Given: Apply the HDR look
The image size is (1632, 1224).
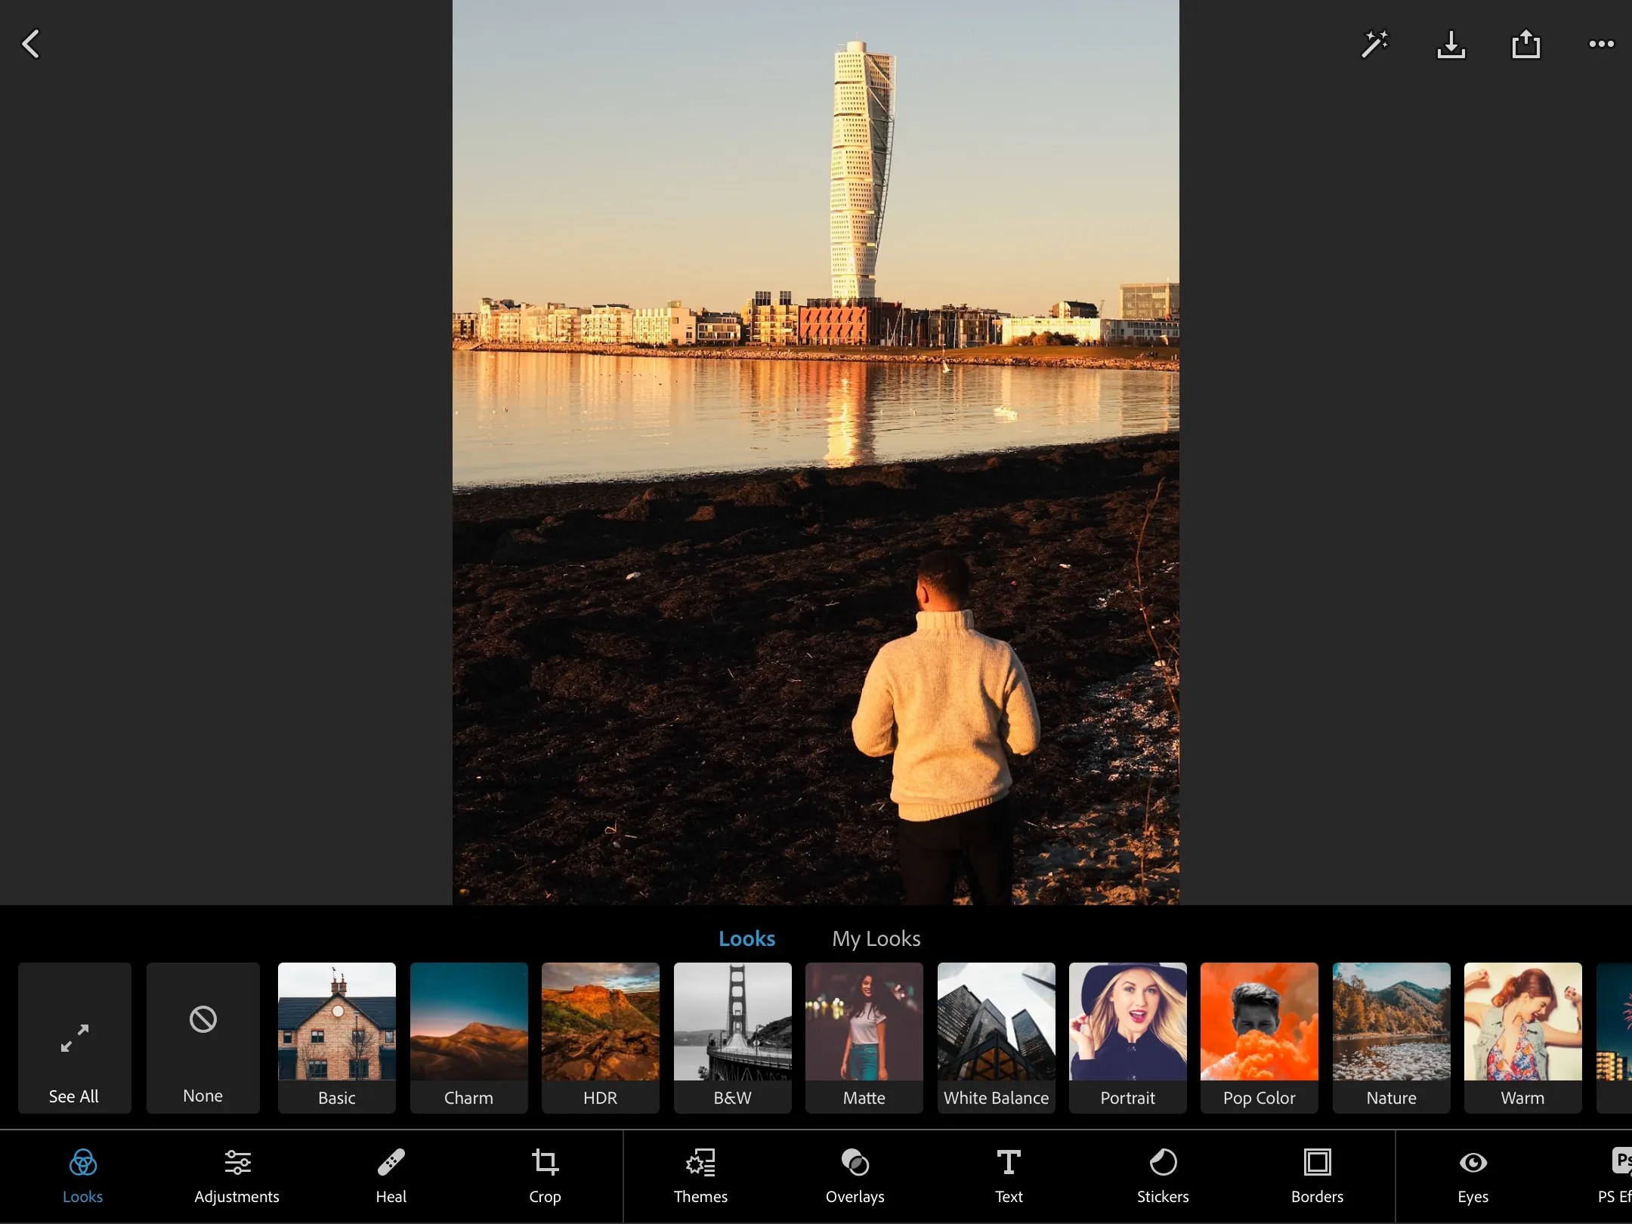Looking at the screenshot, I should coord(599,1037).
